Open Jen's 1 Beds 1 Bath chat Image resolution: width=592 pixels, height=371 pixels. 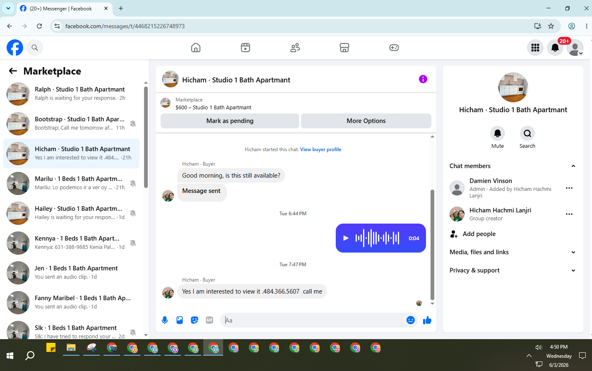pos(71,273)
